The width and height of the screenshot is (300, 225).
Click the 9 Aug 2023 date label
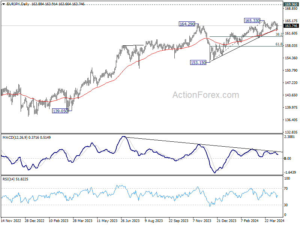pos(154,220)
